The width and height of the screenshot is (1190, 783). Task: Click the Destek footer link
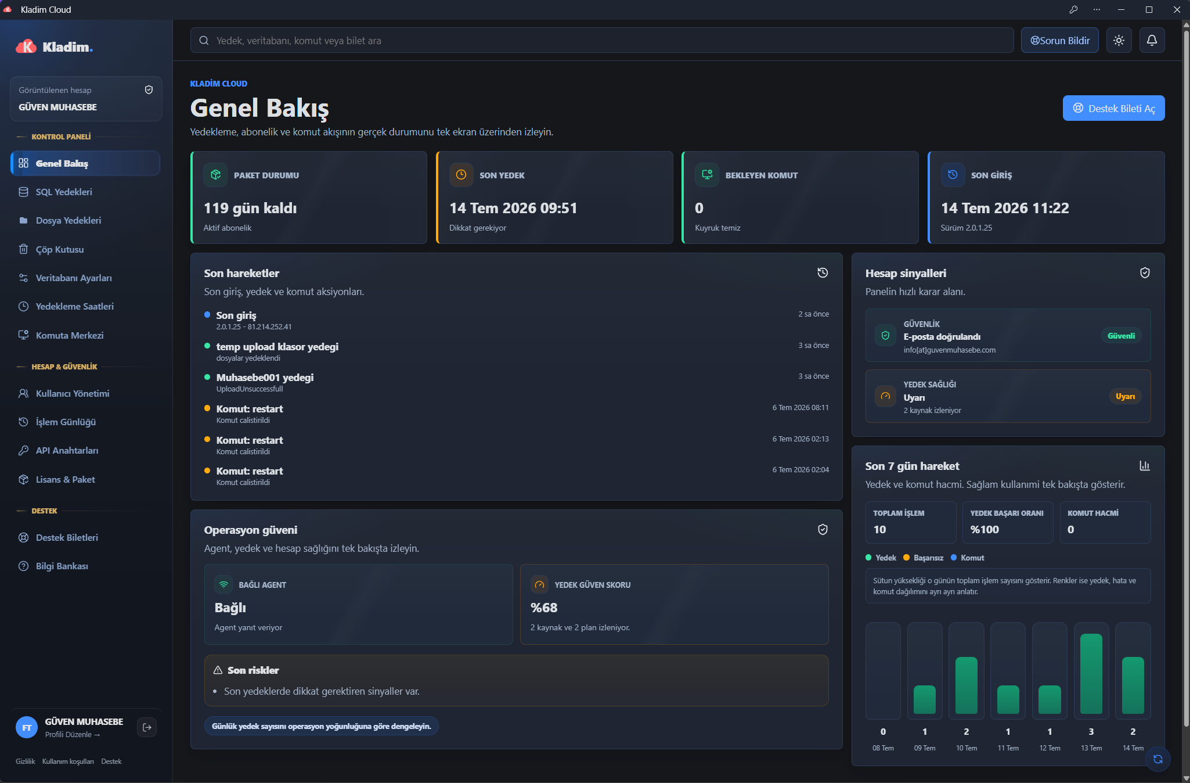pyautogui.click(x=111, y=762)
